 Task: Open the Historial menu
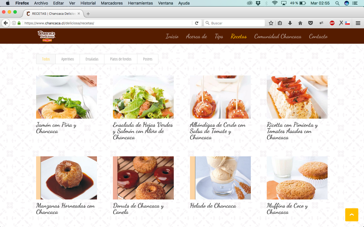tap(88, 3)
